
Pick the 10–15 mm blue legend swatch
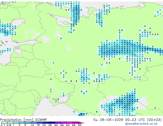click(x=34, y=123)
